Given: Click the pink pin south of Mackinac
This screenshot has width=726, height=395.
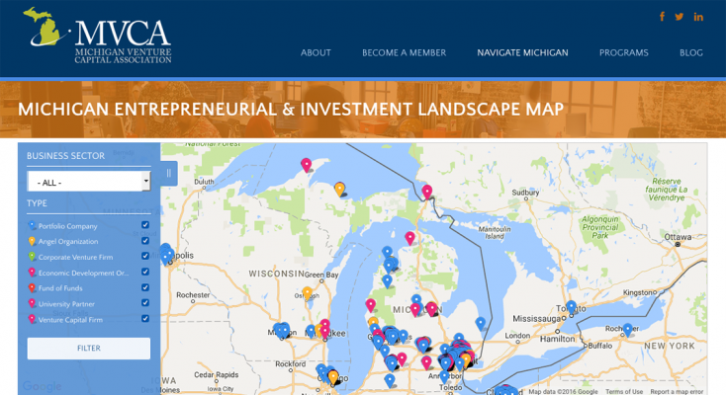Looking at the screenshot, I should [x=409, y=238].
